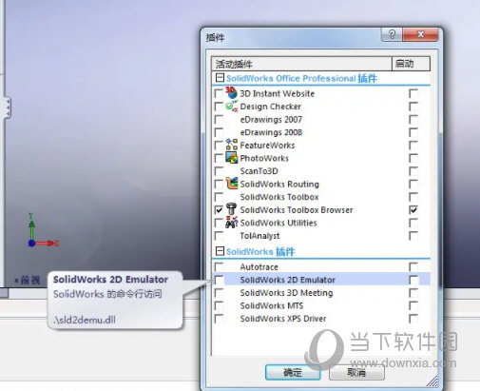Click the dialog resize grip corner
This screenshot has width=480, height=391.
(432, 381)
